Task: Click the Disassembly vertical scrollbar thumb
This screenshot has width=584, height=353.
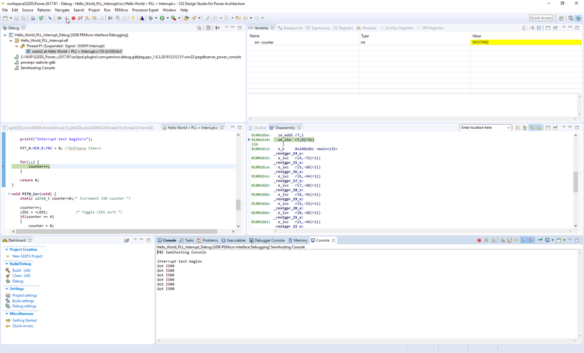Action: click(x=575, y=182)
